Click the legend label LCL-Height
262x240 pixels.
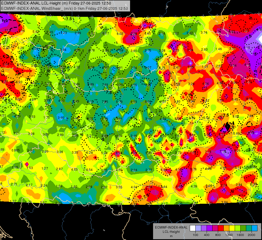click(x=171, y=232)
